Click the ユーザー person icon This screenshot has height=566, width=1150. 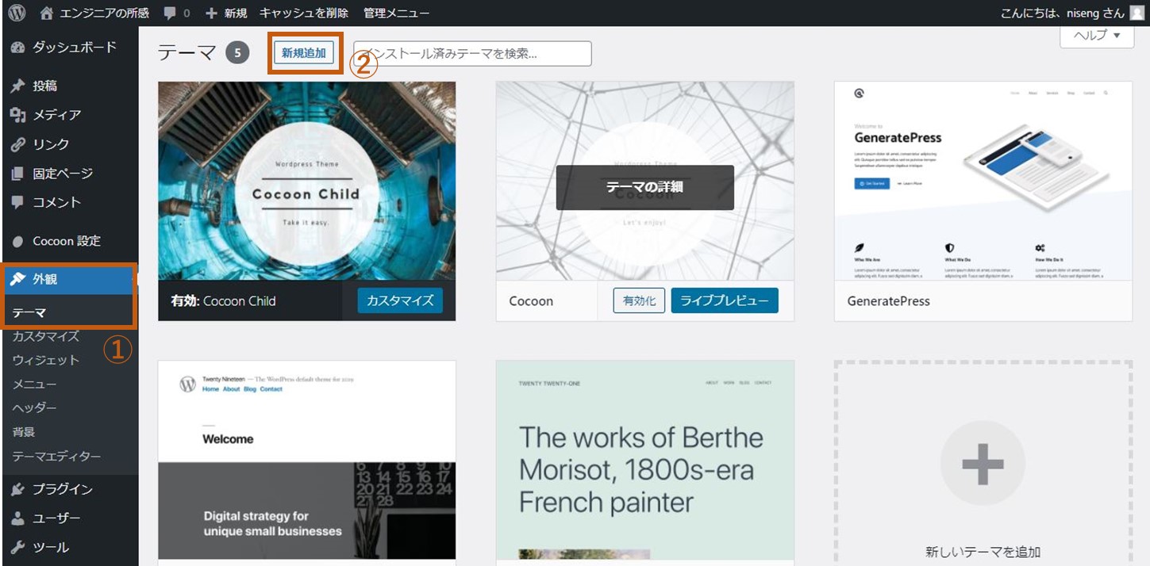pyautogui.click(x=18, y=518)
